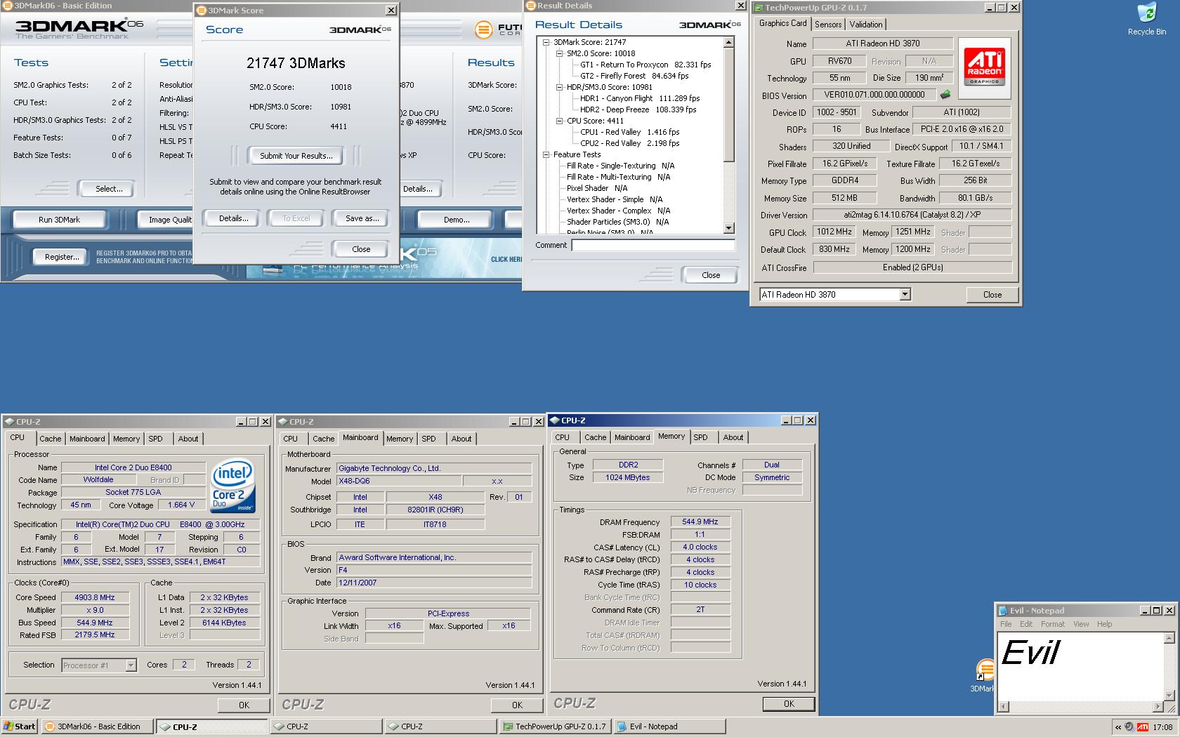1180x737 pixels.
Task: Open the File menu in Notepad
Action: 1006,624
